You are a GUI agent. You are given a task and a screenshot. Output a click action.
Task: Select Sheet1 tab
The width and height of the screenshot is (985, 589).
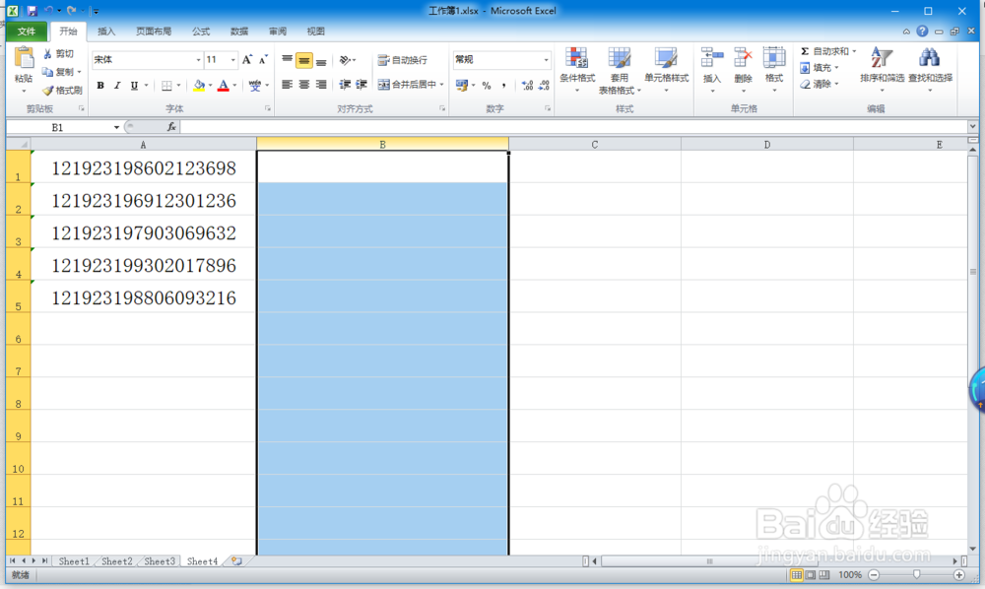pos(74,561)
